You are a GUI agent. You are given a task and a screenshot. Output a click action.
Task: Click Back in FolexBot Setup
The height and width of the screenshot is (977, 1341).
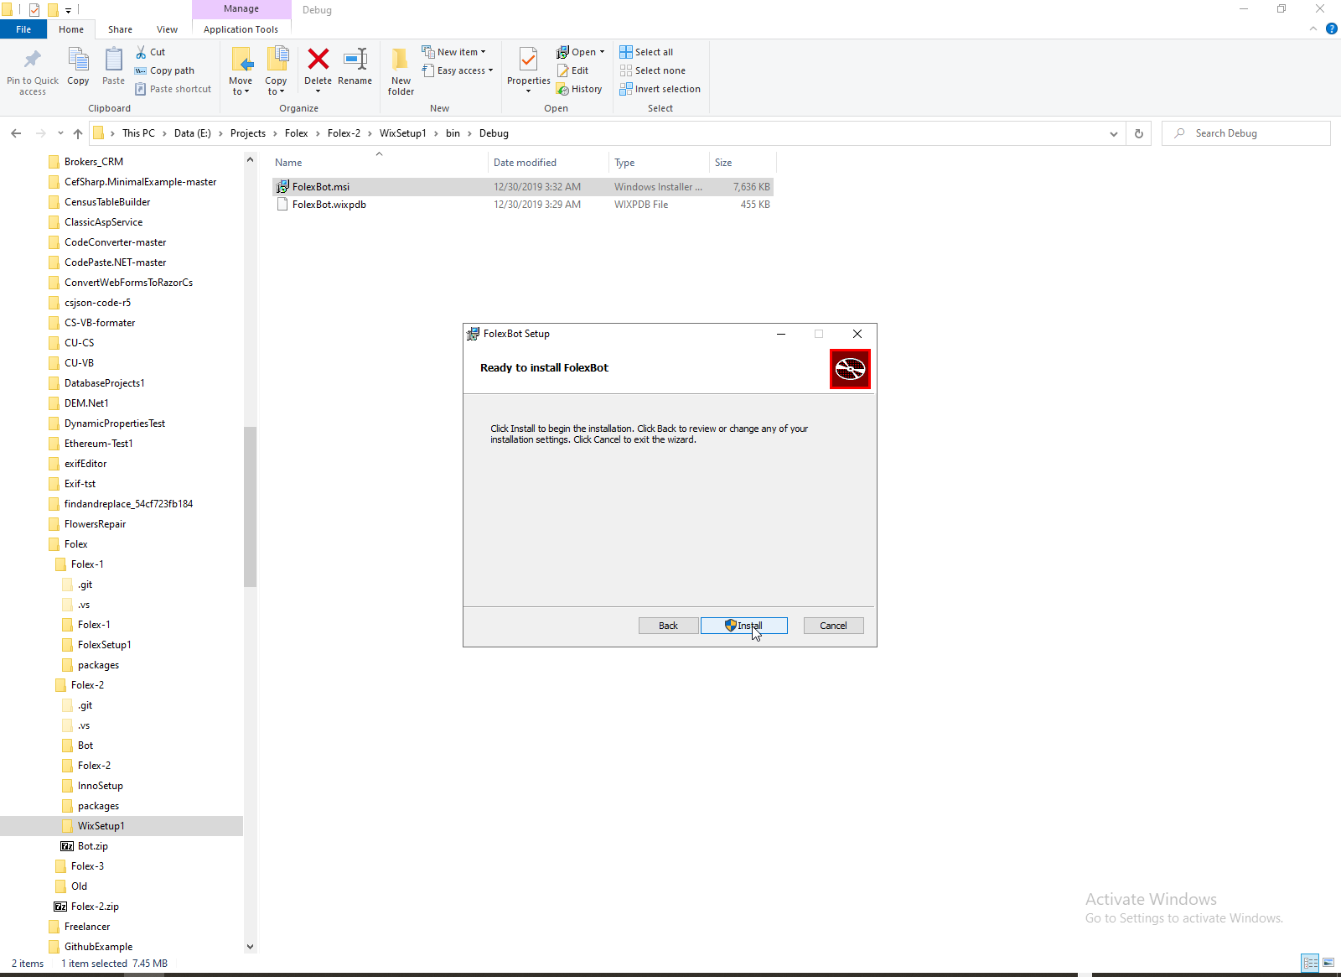point(668,626)
